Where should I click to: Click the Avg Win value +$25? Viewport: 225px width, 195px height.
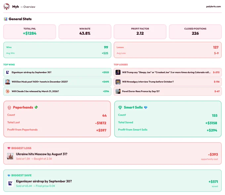[105, 53]
